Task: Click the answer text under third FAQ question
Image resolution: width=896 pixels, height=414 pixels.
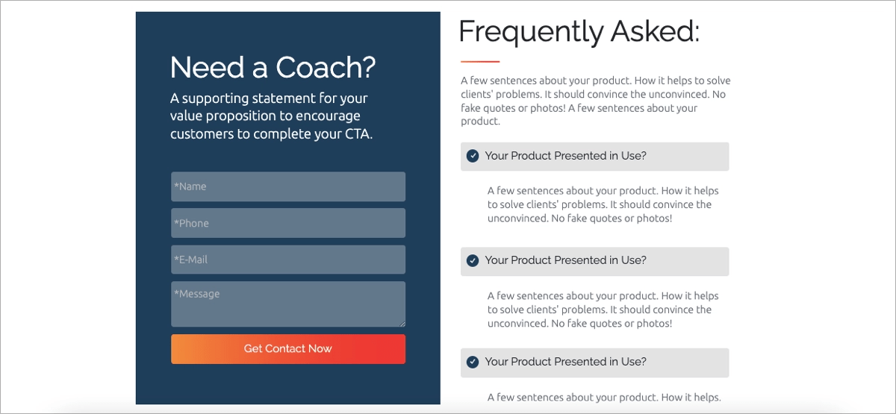Action: point(604,398)
